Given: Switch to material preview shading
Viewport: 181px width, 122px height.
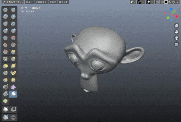Looking at the screenshot, I should point(170,2).
